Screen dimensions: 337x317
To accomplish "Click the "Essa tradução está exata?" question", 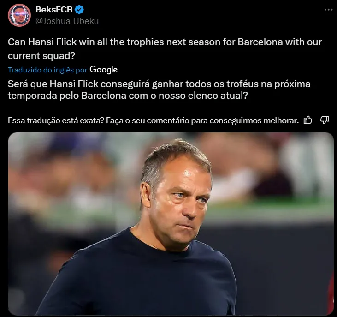I will tap(56, 121).
